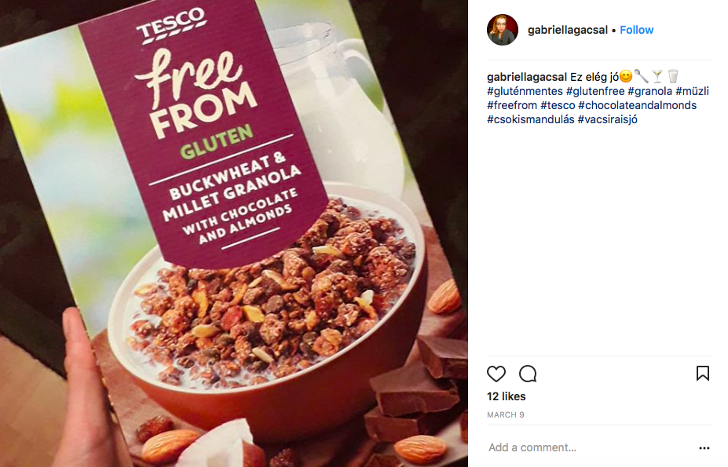The image size is (728, 467).
Task: Follow gabriellagacsal
Action: pos(637,30)
